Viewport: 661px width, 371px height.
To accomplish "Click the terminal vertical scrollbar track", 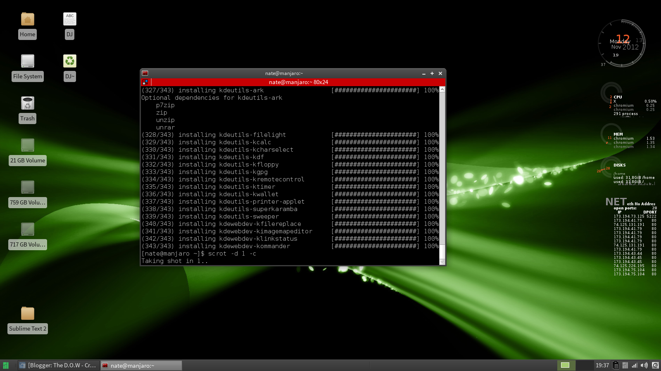I will (x=442, y=176).
